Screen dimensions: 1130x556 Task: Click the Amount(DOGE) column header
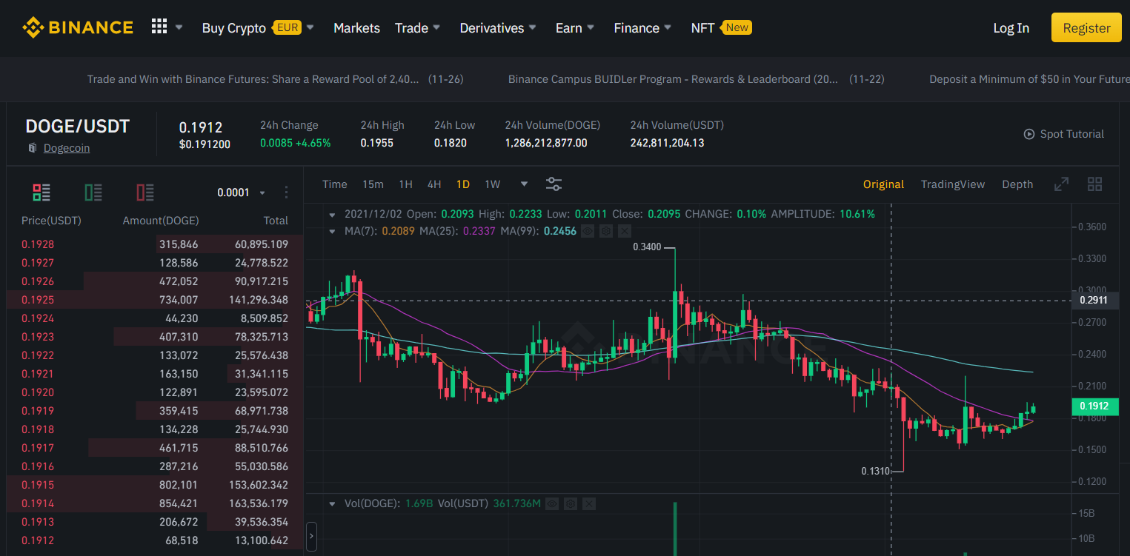point(161,221)
